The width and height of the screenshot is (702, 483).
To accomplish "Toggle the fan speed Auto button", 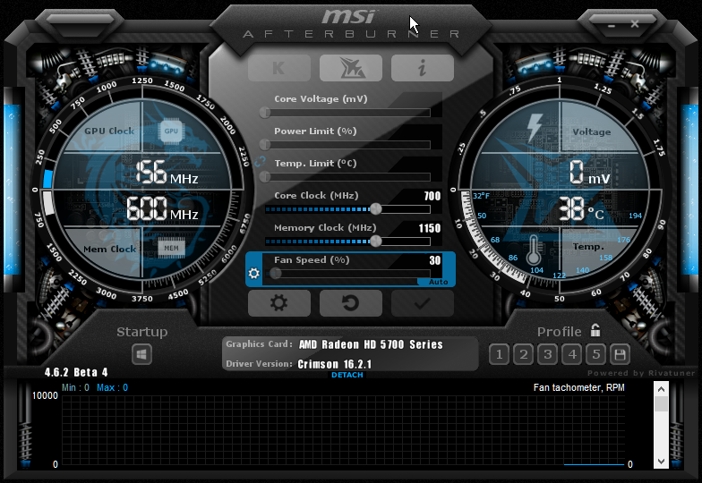I will (x=438, y=282).
